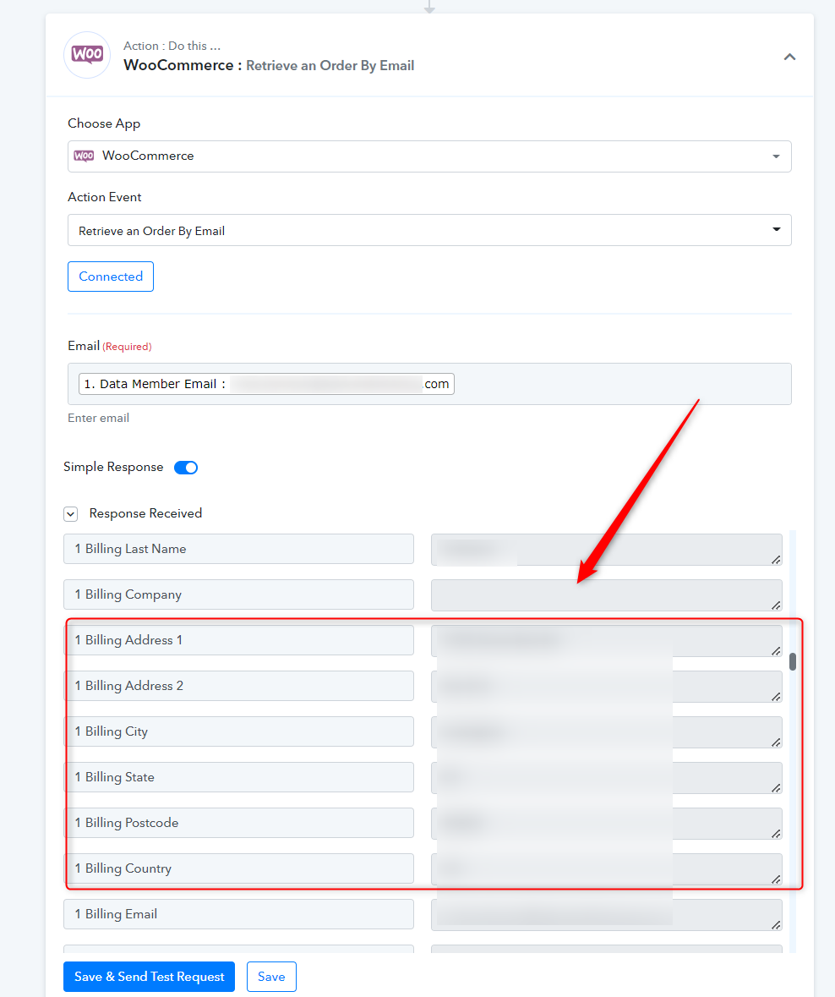Click the 1 Billing Last Name label field
The width and height of the screenshot is (835, 997).
(239, 549)
